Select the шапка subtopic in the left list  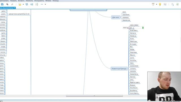(3, 11)
